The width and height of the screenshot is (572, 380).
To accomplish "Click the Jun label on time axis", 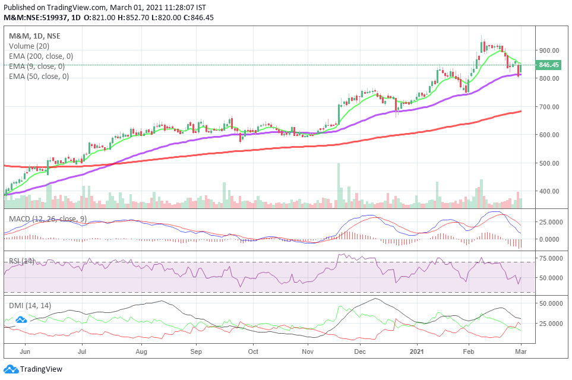I will point(25,351).
